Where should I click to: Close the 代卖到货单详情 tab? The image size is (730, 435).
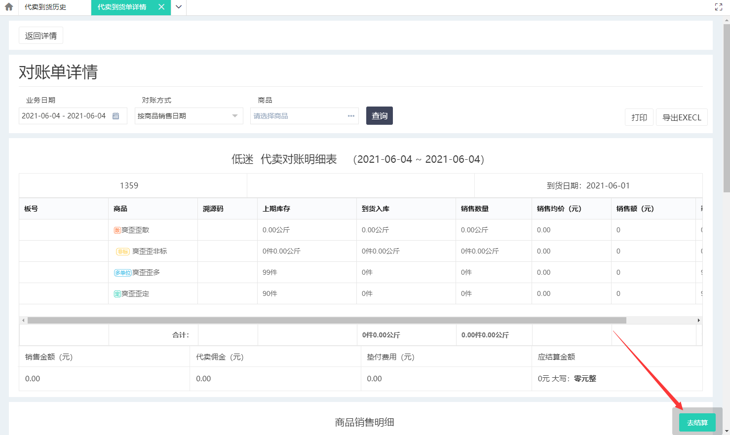click(x=161, y=7)
